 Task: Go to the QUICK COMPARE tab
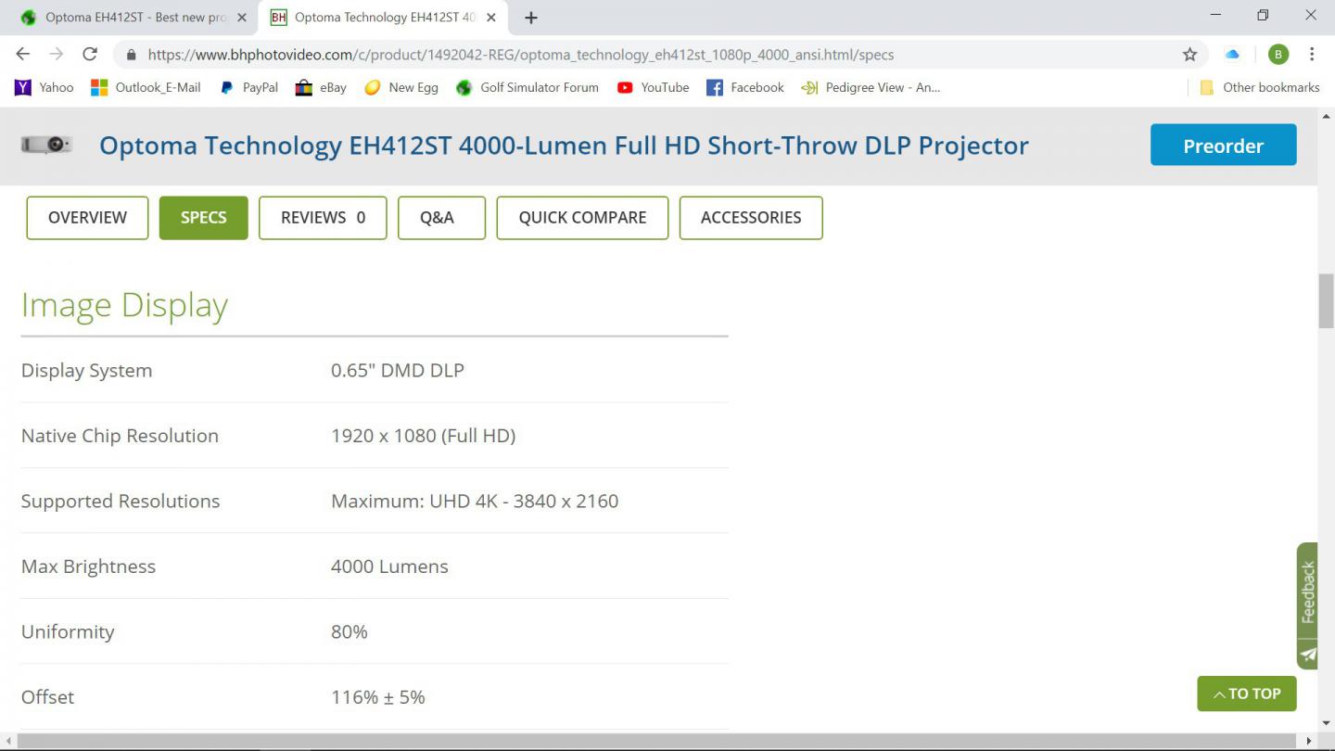point(582,218)
